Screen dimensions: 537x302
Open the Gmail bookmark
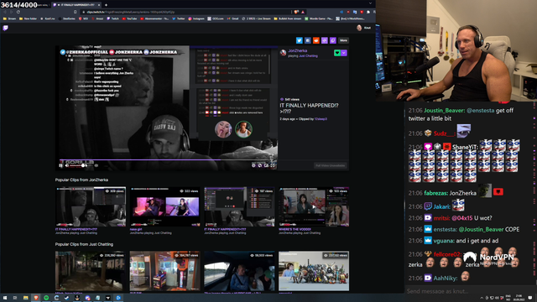coord(232,18)
